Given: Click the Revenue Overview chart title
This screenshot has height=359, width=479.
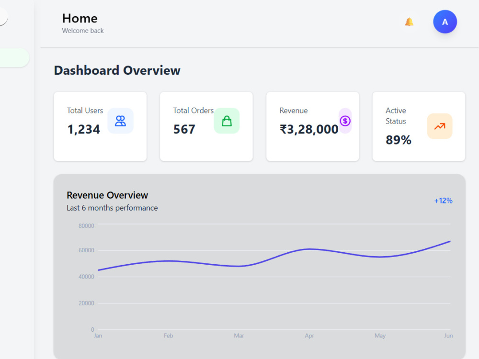Looking at the screenshot, I should pyautogui.click(x=107, y=195).
